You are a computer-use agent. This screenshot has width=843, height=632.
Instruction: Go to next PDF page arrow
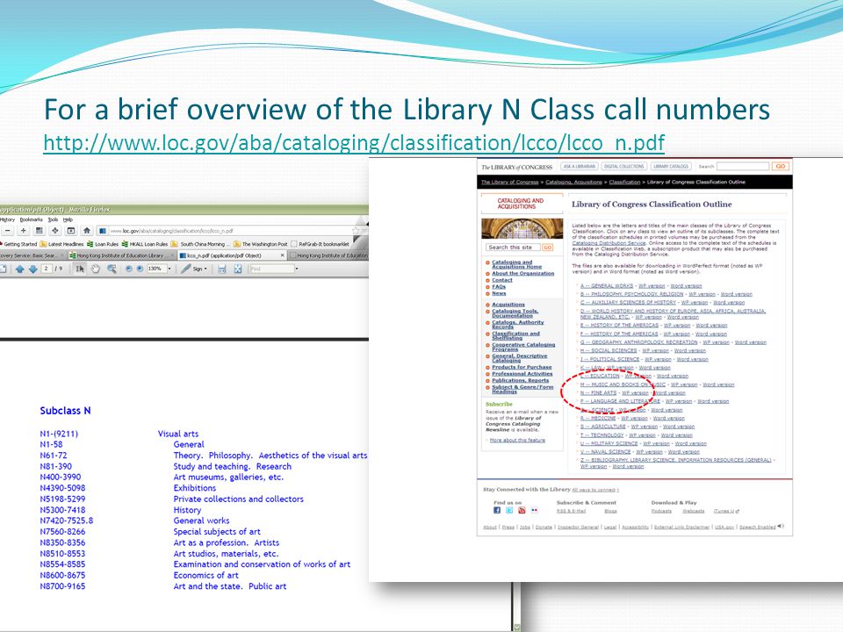[x=32, y=269]
